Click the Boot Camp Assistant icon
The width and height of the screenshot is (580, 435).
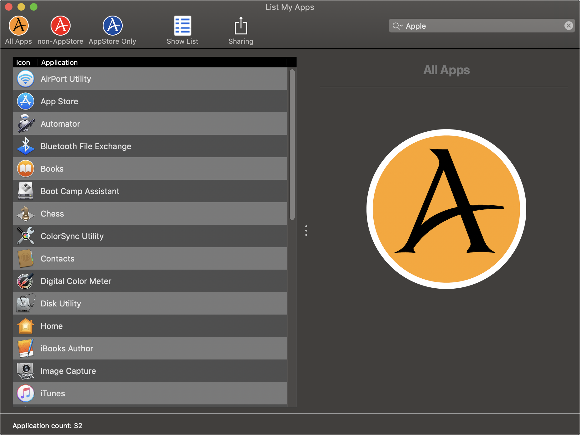pyautogui.click(x=26, y=191)
